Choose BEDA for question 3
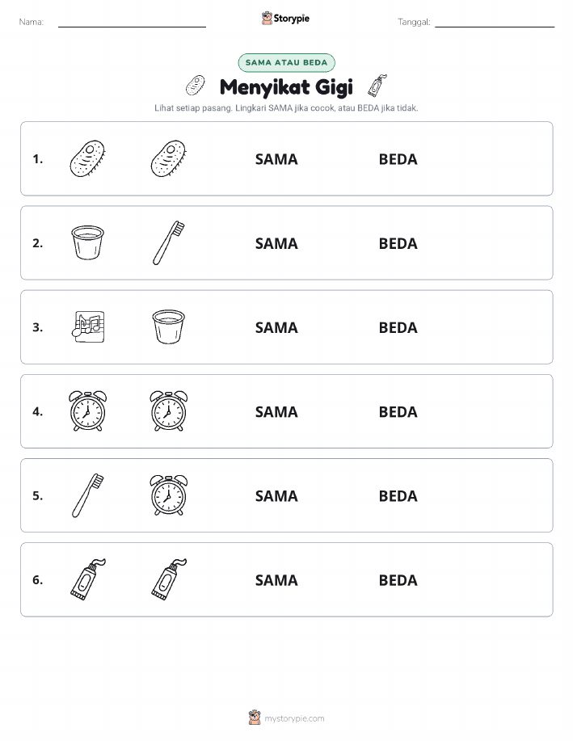 [x=398, y=327]
